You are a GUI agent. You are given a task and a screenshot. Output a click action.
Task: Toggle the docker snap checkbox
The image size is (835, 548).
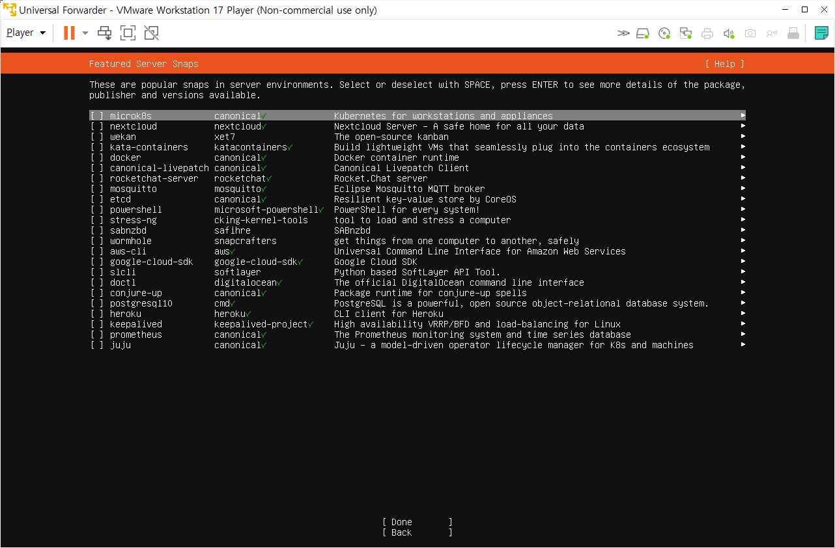[x=97, y=158]
